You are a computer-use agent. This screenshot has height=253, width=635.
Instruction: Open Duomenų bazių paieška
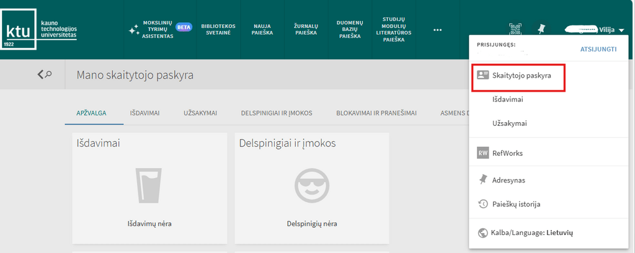350,30
